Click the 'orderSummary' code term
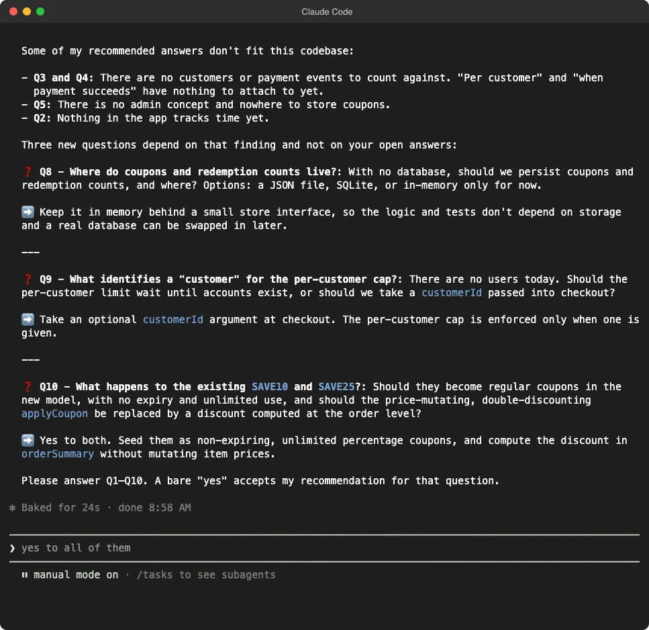Screen dimensions: 649x630 pos(58,454)
